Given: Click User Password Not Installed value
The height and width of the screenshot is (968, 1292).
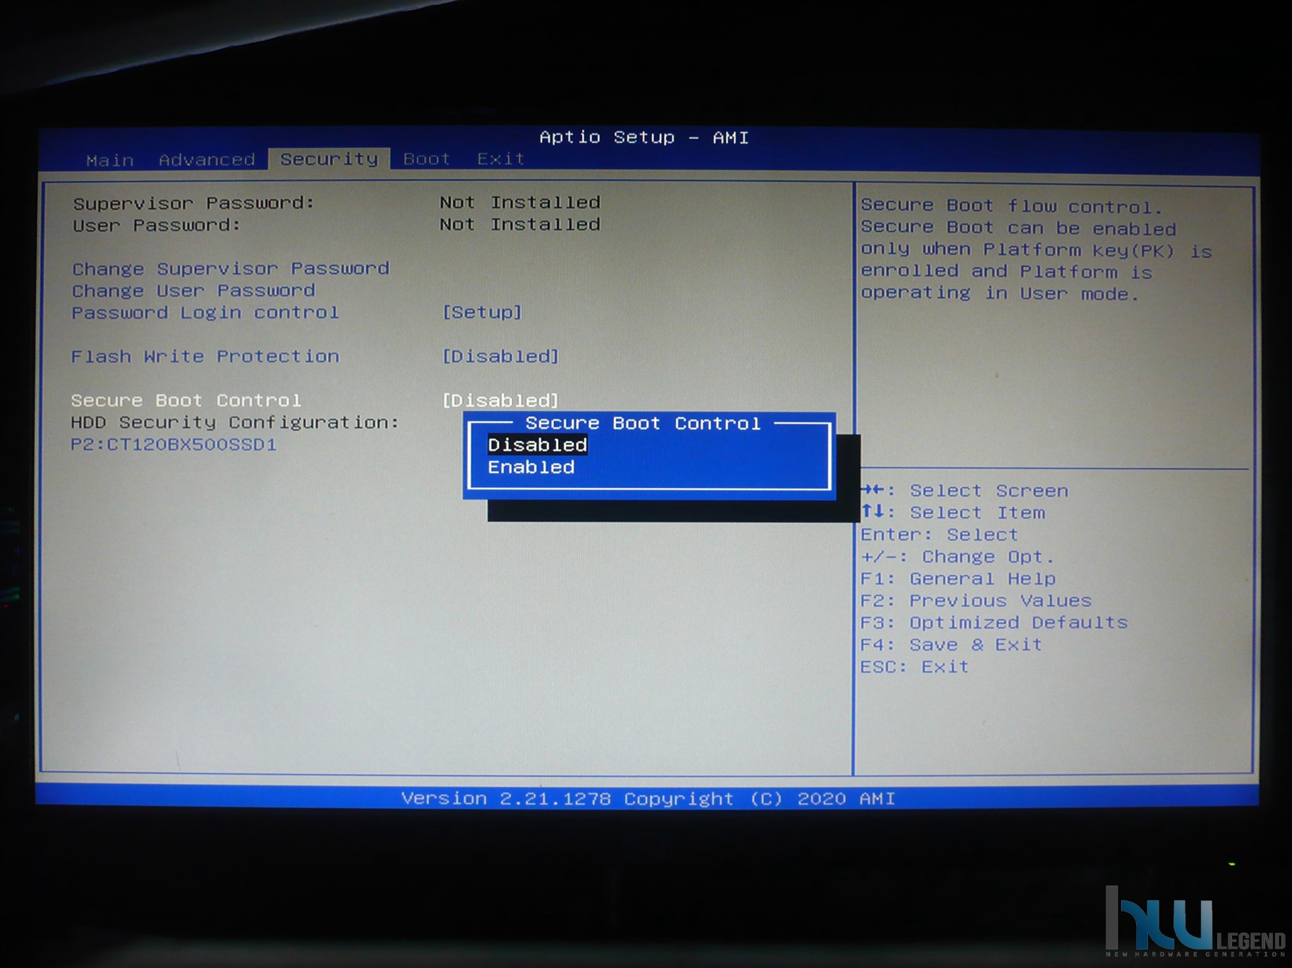Looking at the screenshot, I should [520, 224].
